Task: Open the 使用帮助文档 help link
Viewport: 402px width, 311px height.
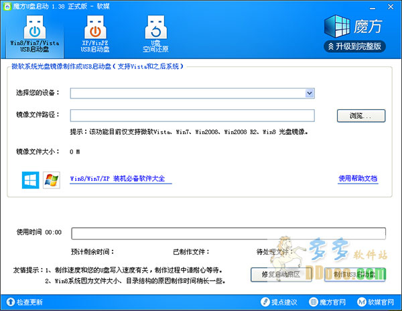Action: coord(358,178)
